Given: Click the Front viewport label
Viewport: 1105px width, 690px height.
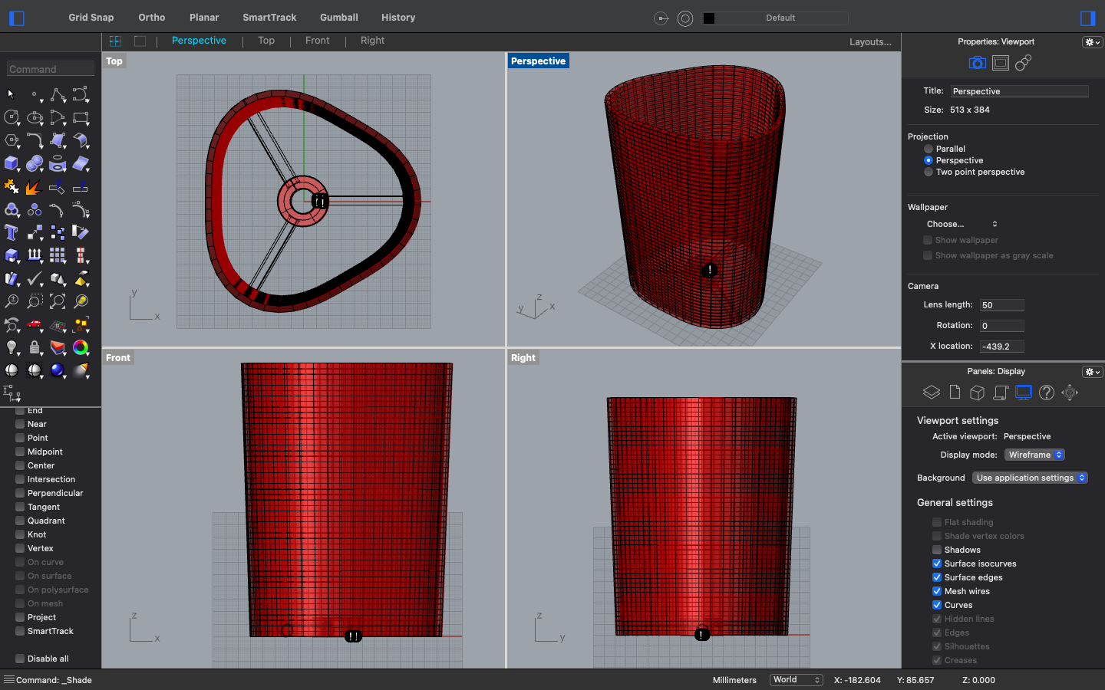Looking at the screenshot, I should click(x=118, y=358).
